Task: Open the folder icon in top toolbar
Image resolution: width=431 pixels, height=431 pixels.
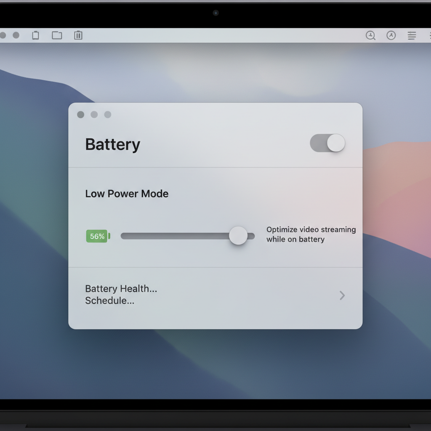Action: (x=57, y=35)
